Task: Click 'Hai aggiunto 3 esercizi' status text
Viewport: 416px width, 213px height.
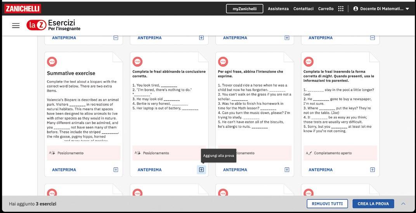Action: click(x=33, y=204)
